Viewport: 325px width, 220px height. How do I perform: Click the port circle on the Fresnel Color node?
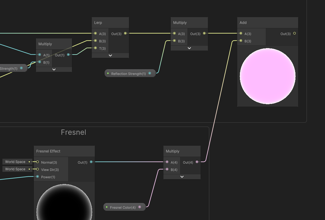[x=140, y=207]
